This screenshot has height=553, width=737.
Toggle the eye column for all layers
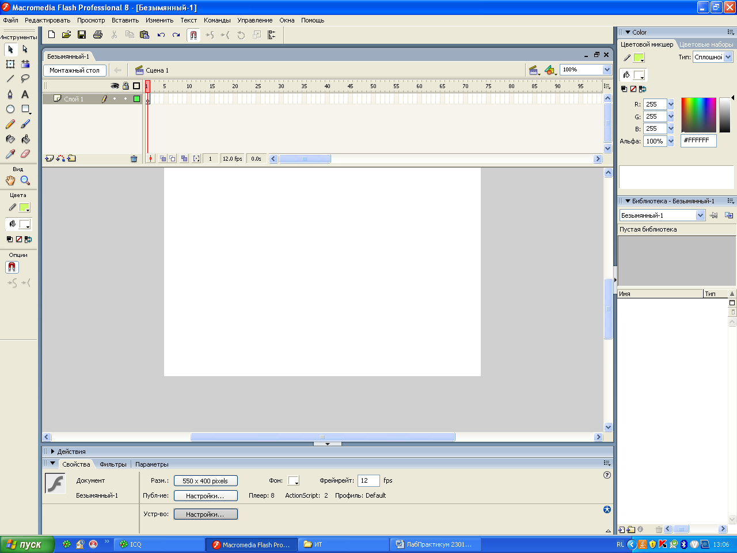115,86
